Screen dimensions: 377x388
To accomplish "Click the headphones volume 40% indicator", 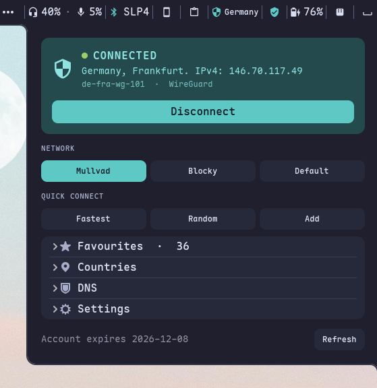I will tap(45, 12).
